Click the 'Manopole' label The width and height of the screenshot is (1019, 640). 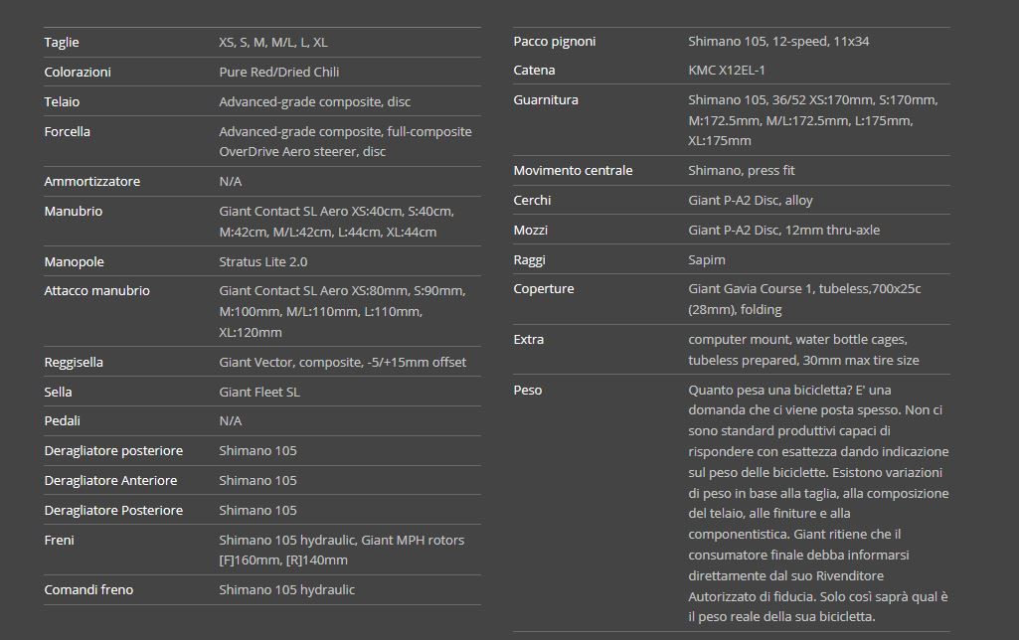(75, 261)
